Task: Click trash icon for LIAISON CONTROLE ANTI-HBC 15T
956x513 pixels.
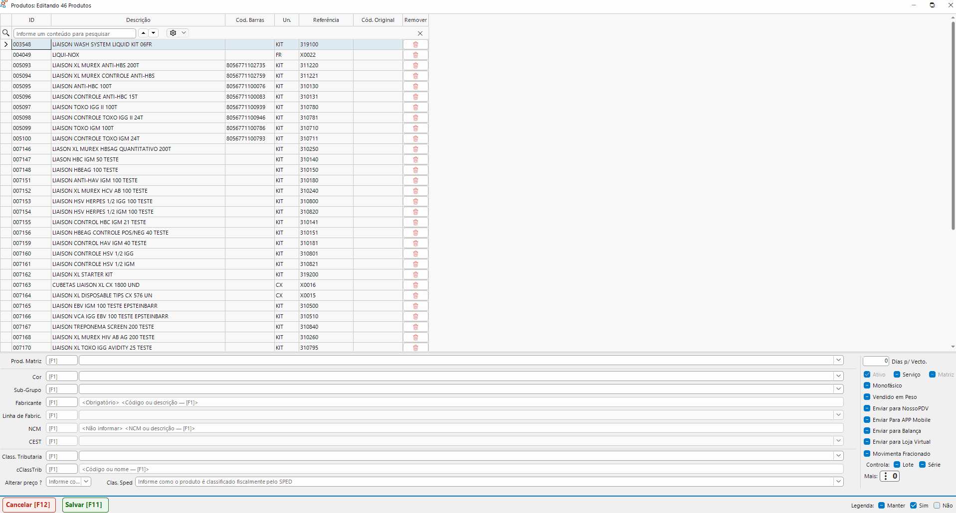Action: (415, 97)
